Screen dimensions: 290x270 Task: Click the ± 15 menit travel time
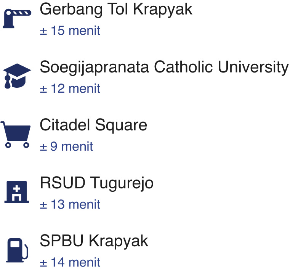(70, 31)
